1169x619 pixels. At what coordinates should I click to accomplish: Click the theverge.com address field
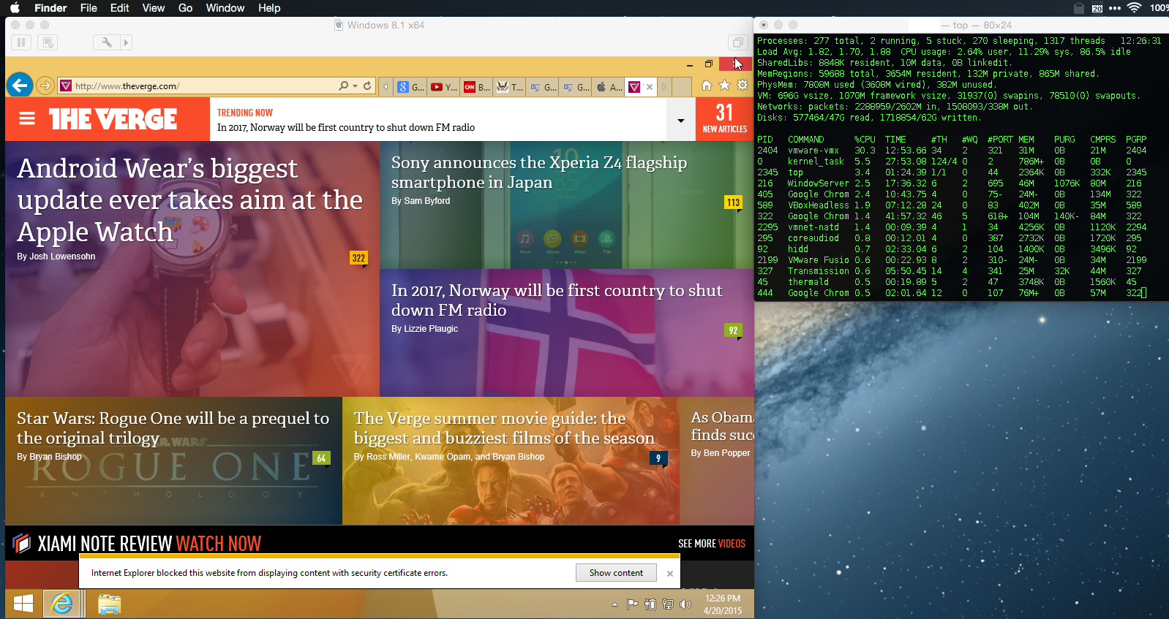pyautogui.click(x=198, y=86)
